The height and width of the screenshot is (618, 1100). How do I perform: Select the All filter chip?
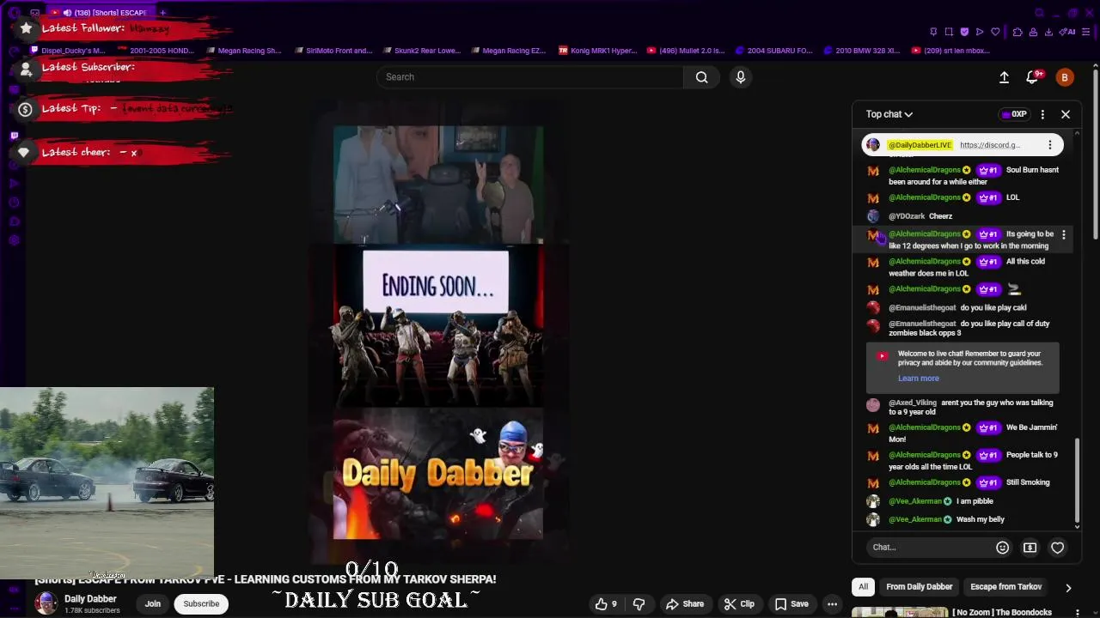point(864,587)
